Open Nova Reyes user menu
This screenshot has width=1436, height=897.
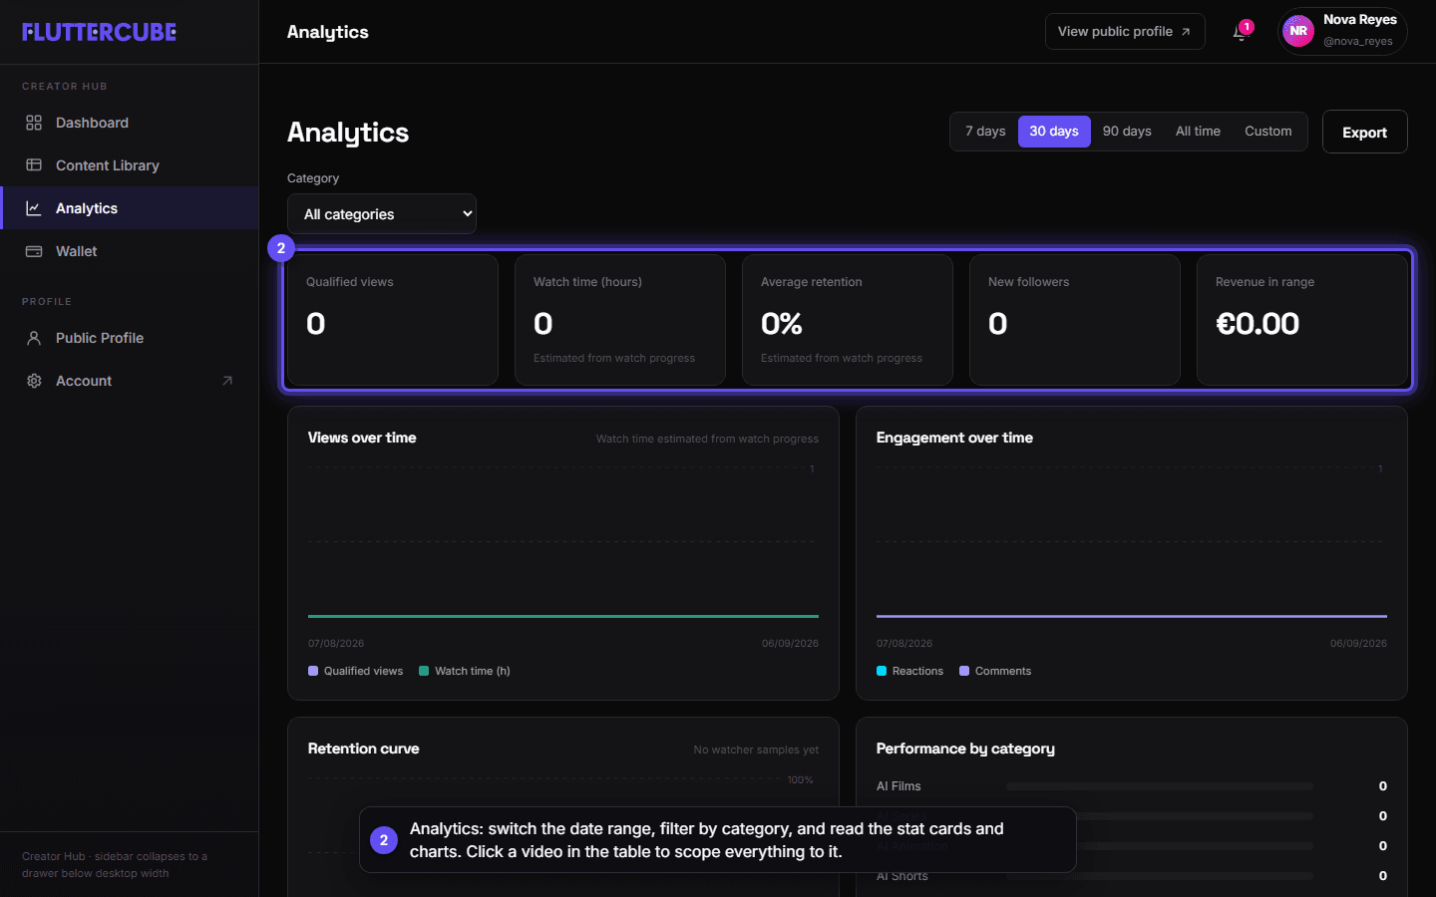(x=1342, y=31)
